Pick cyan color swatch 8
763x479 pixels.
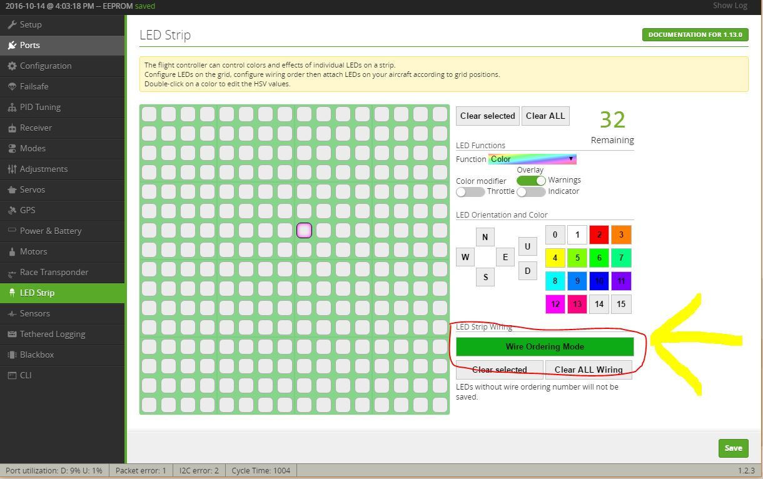click(x=555, y=281)
